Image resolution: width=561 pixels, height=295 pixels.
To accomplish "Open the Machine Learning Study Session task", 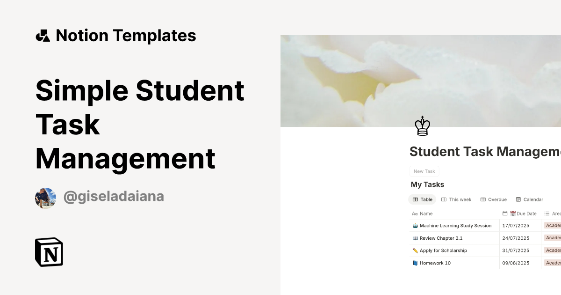I will (456, 225).
